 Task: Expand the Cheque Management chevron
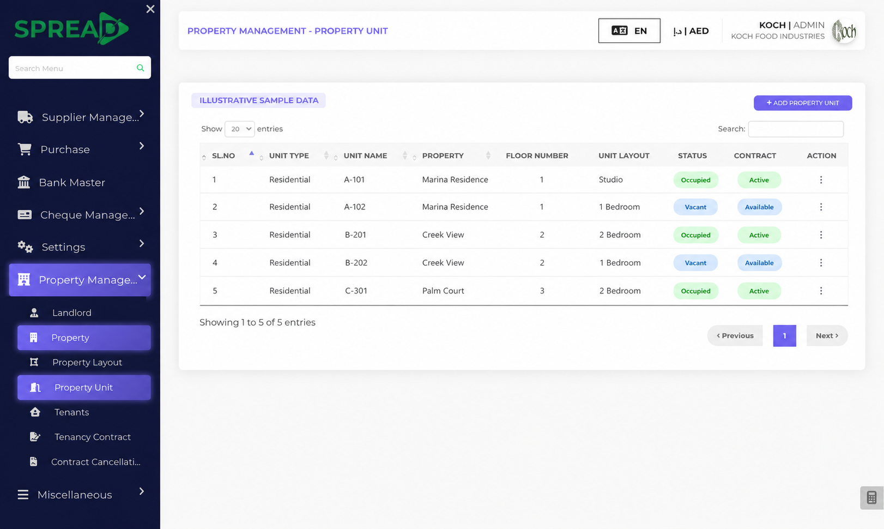tap(142, 211)
